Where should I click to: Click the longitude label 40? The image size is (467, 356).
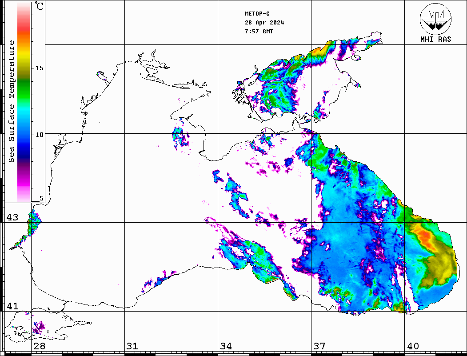(x=413, y=346)
